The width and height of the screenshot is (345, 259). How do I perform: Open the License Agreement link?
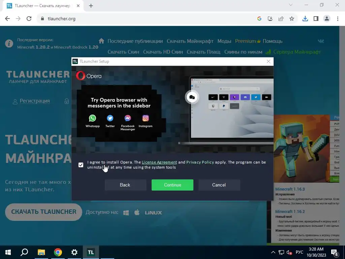tap(159, 162)
